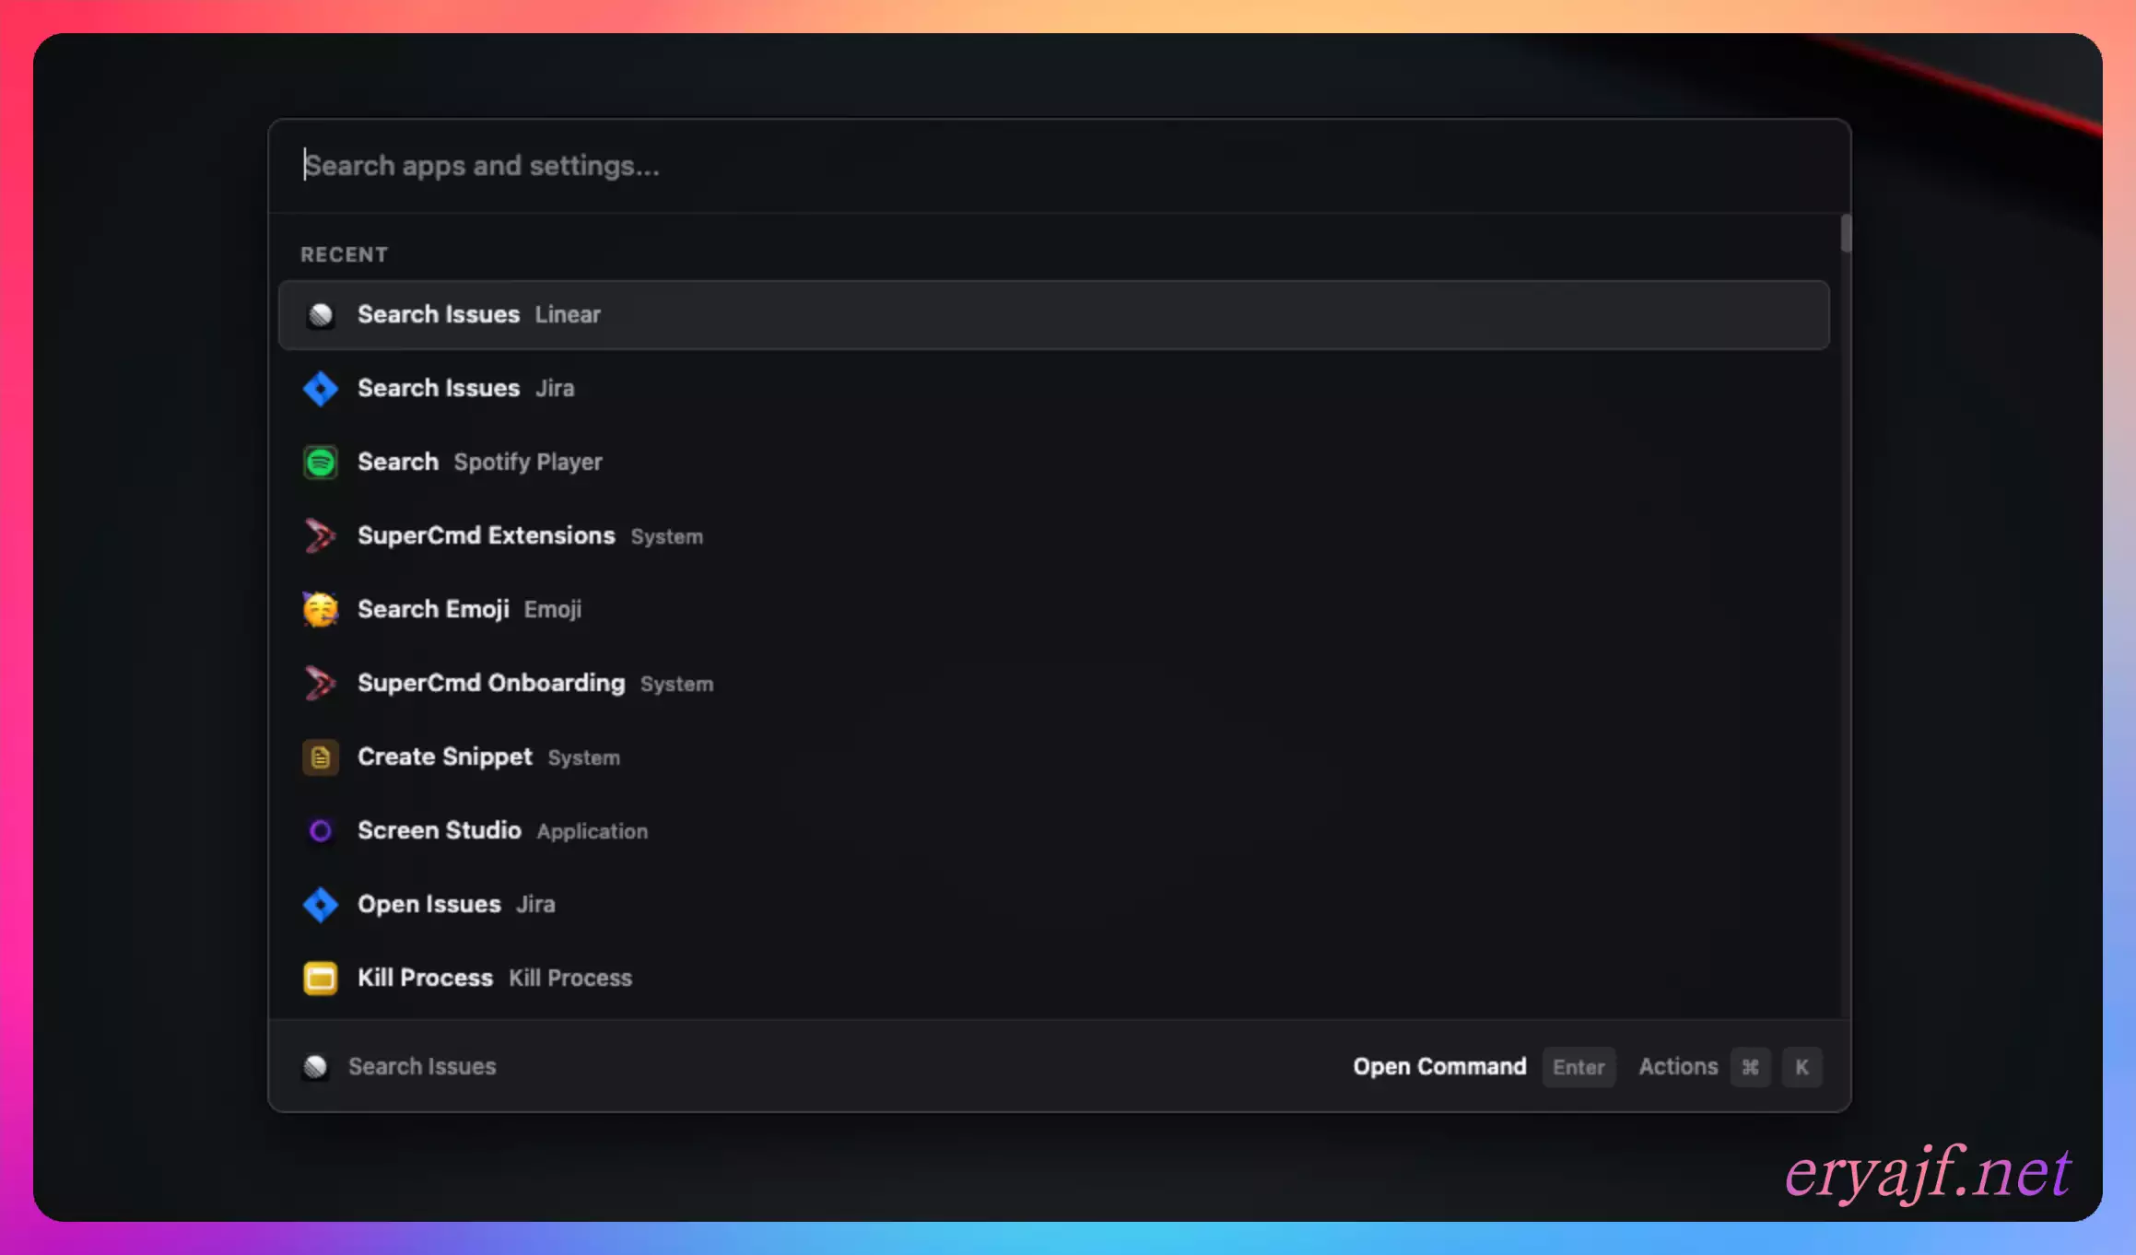Select the Search Spotify Player entry
2136x1255 pixels.
coord(1052,463)
